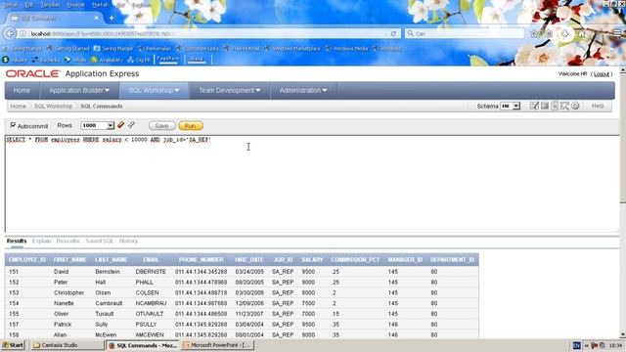626x352 pixels.
Task: Expand the Application Builder menu
Action: [79, 91]
